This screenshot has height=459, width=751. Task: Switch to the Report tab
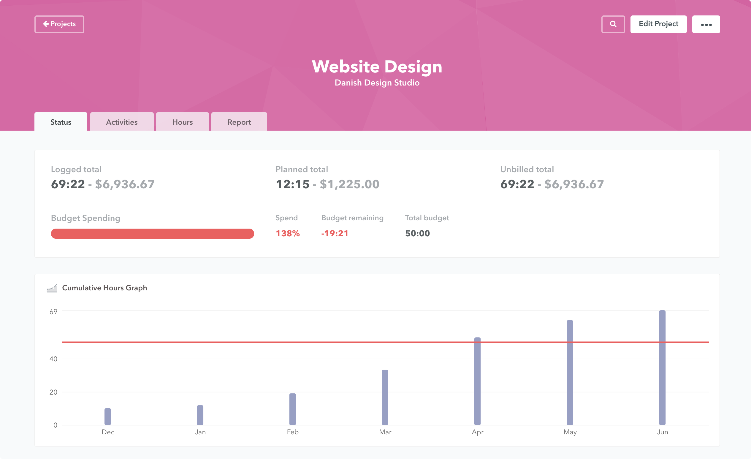coord(239,122)
